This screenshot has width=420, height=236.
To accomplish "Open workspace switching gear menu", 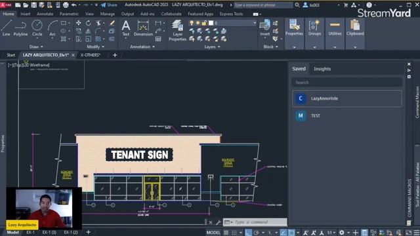I will [x=342, y=233].
